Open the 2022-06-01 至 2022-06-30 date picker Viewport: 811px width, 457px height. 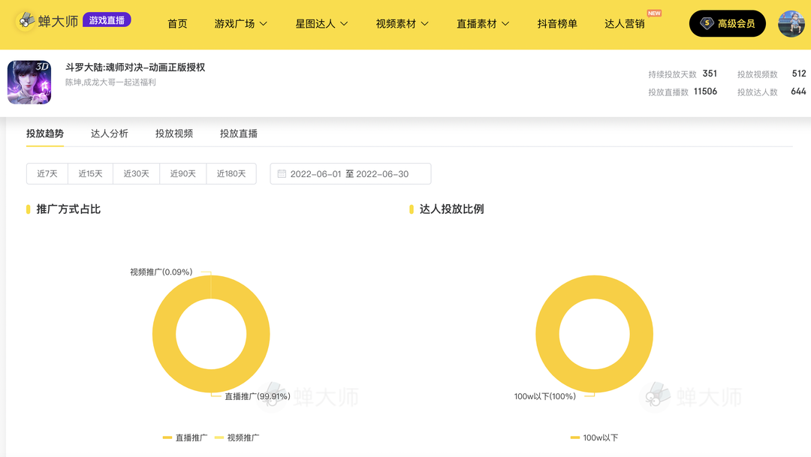(x=350, y=173)
